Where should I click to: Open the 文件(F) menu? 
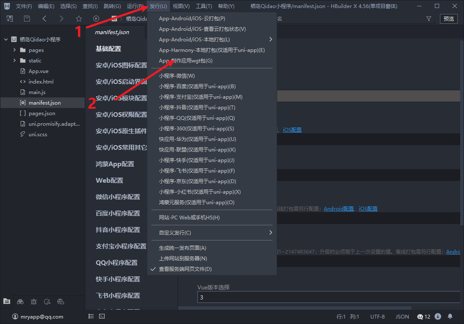coord(24,6)
